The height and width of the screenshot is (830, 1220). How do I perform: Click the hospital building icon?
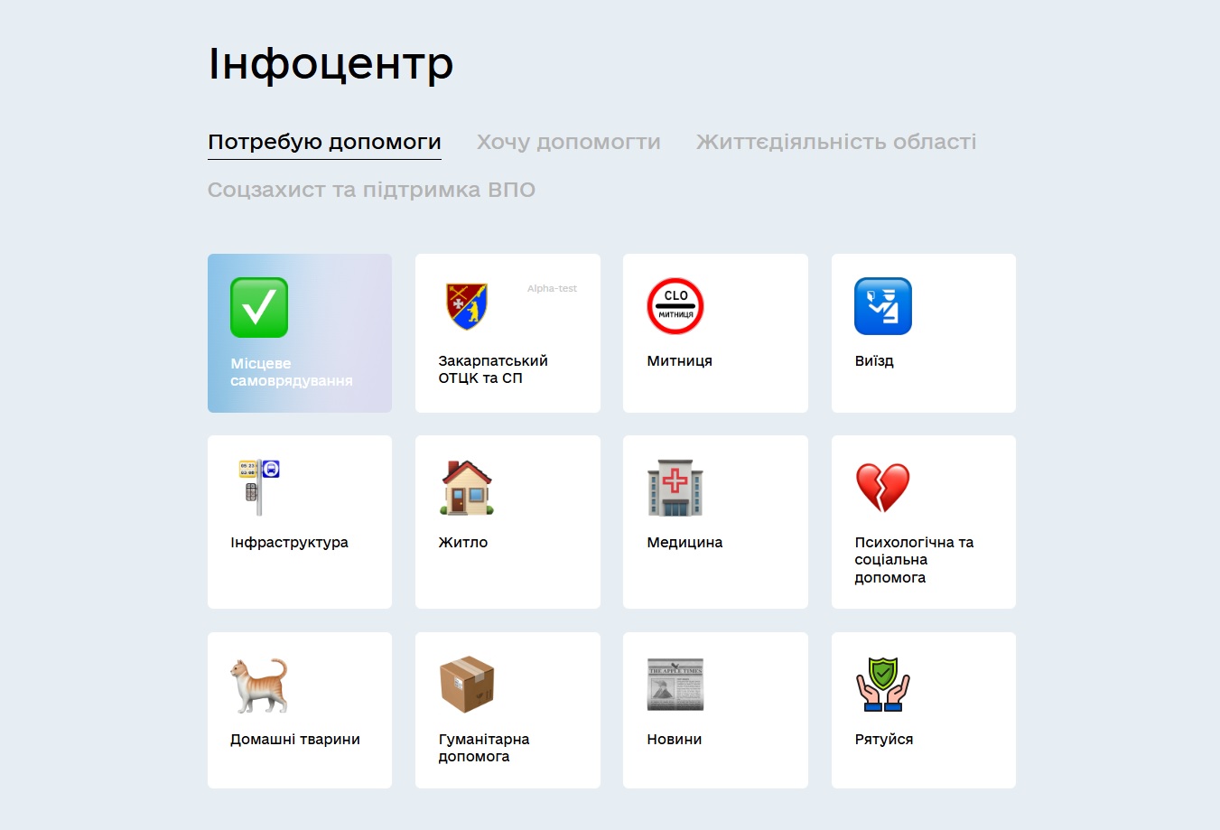675,488
